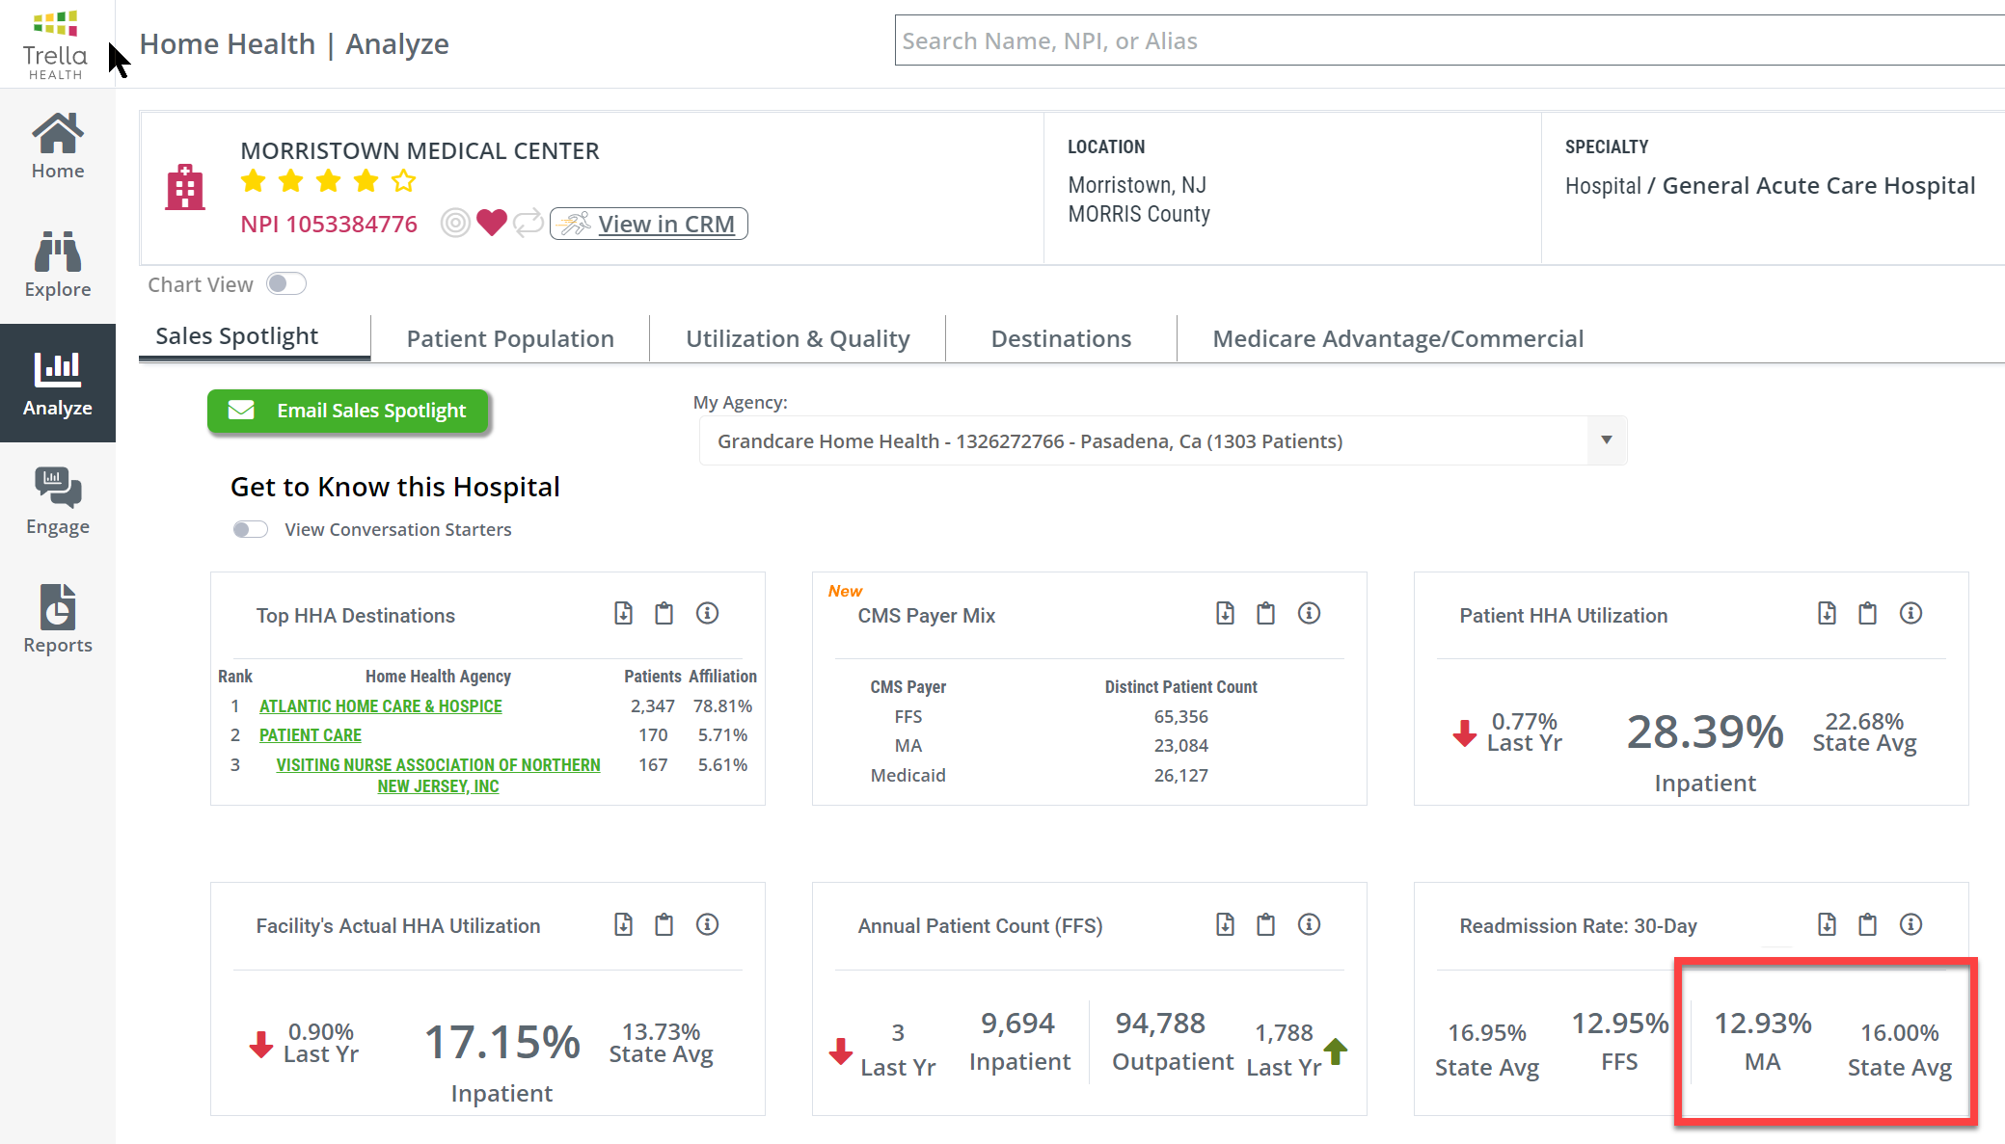Click the Trella Health logo

[56, 44]
